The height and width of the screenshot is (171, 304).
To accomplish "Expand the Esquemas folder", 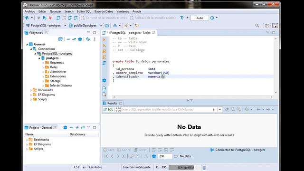I will (x=43, y=63).
